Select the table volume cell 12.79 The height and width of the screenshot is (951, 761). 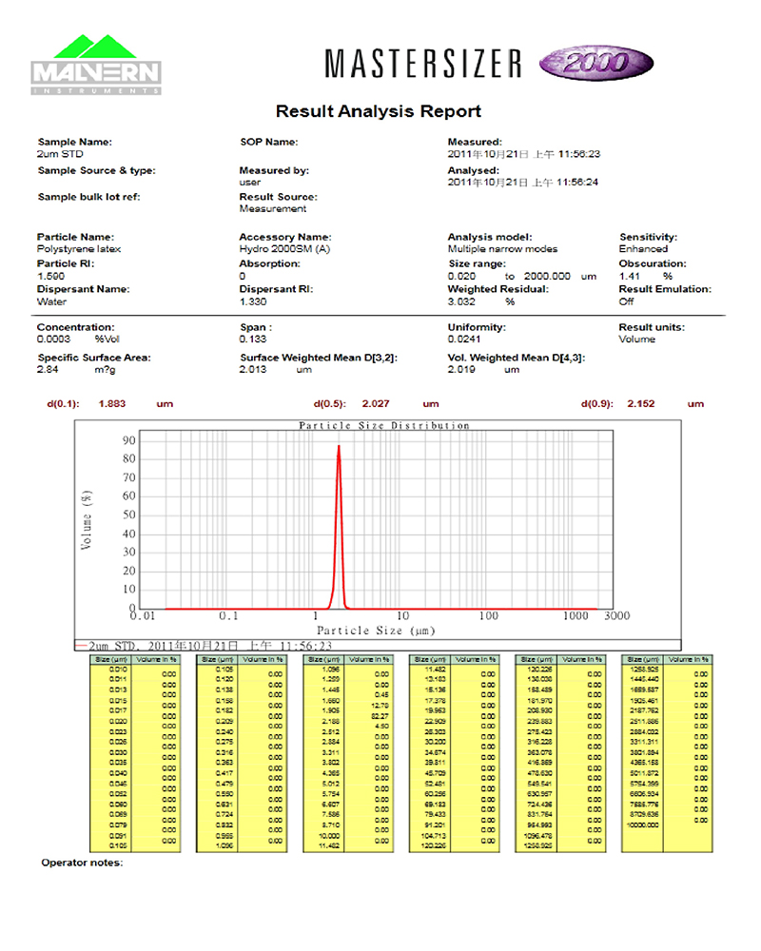(380, 706)
